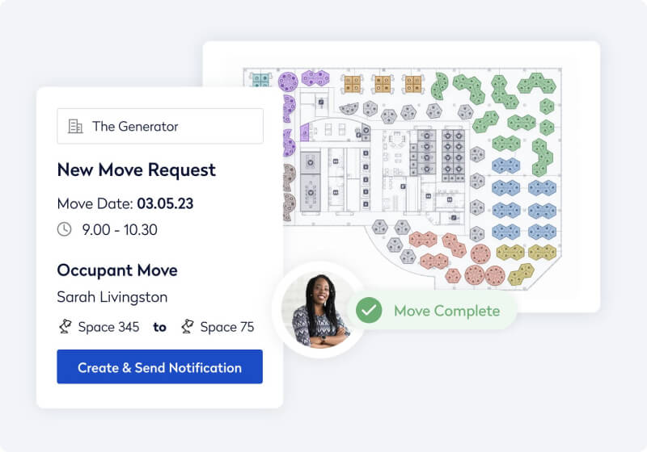
Task: Click the Move Complete status badge
Action: [x=432, y=311]
